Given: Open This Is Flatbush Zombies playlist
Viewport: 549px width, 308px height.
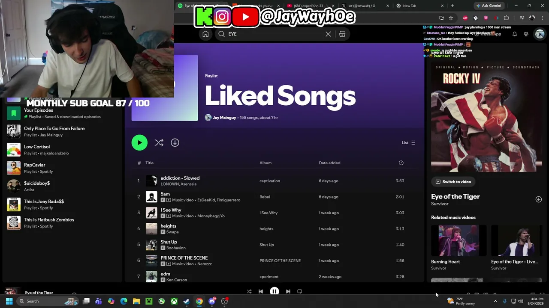Looking at the screenshot, I should (62, 223).
